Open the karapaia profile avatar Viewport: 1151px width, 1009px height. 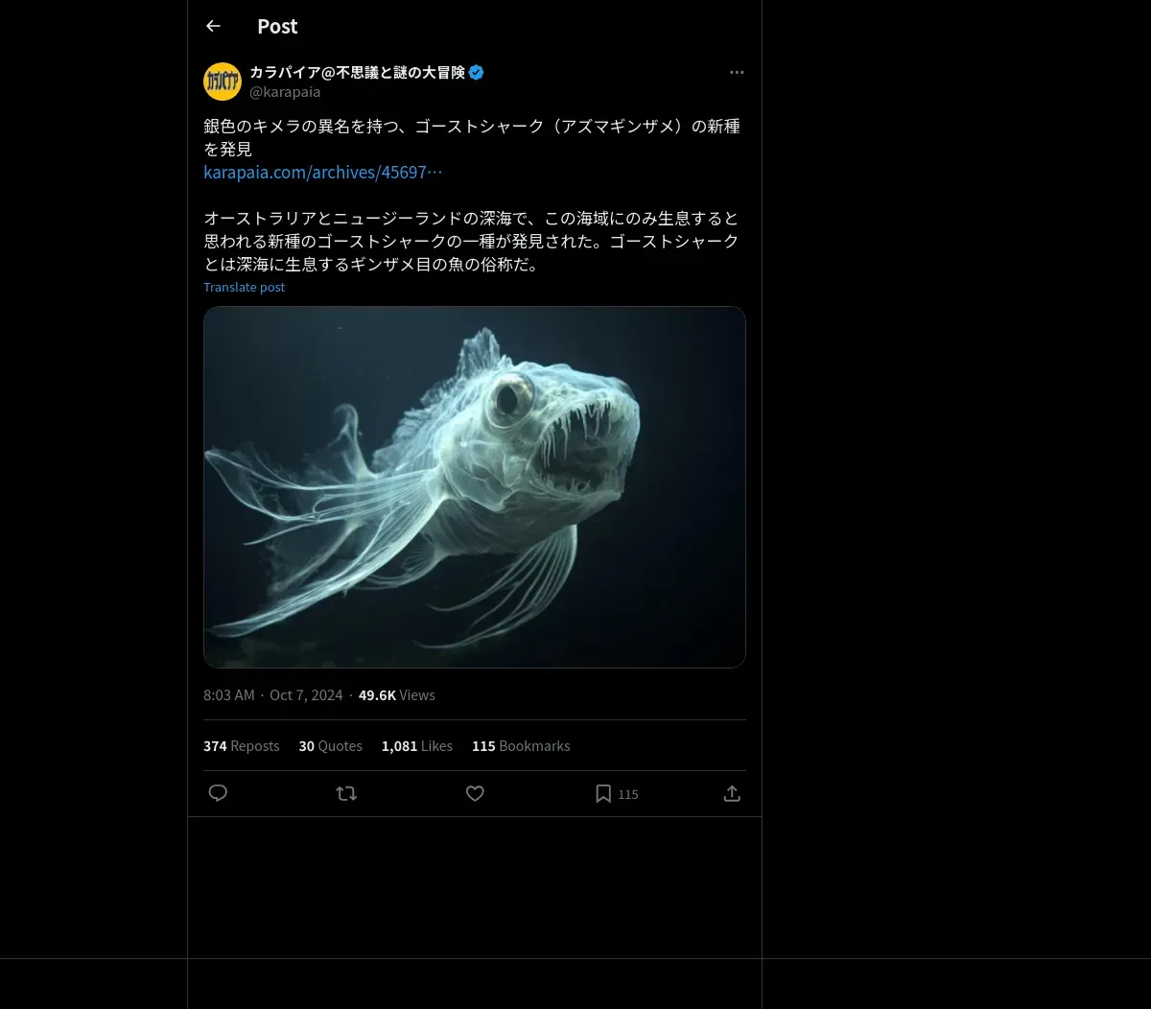[223, 82]
